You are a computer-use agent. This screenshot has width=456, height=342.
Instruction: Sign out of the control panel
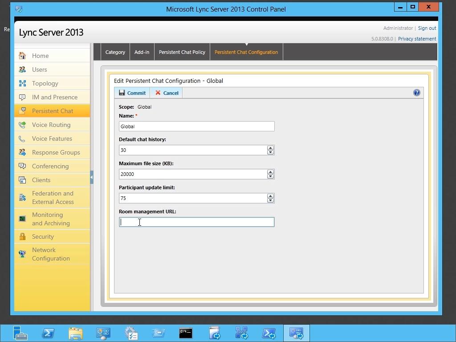pyautogui.click(x=427, y=28)
